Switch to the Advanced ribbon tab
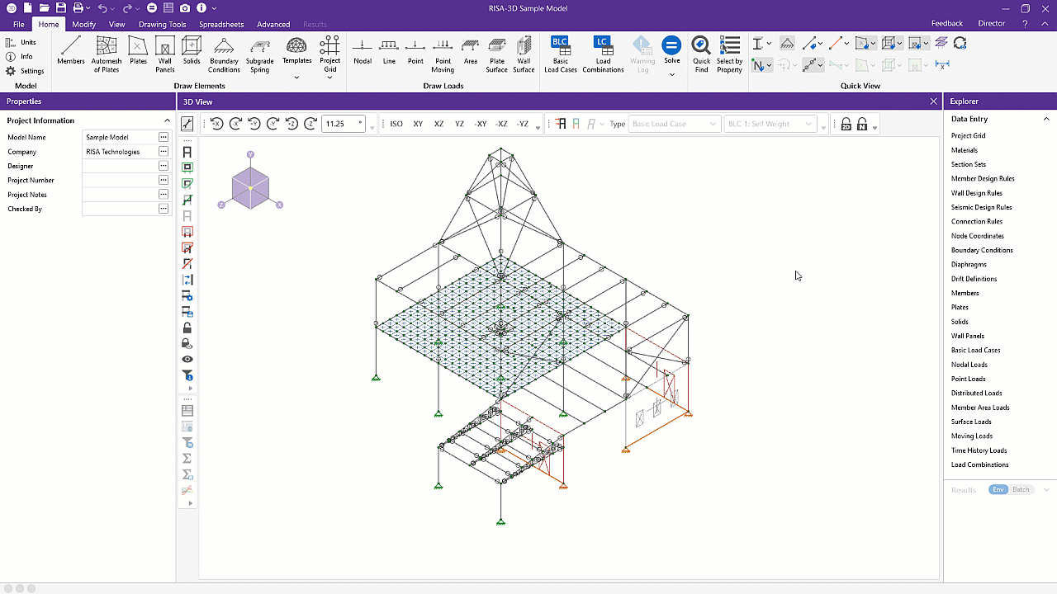This screenshot has width=1057, height=594. (273, 24)
